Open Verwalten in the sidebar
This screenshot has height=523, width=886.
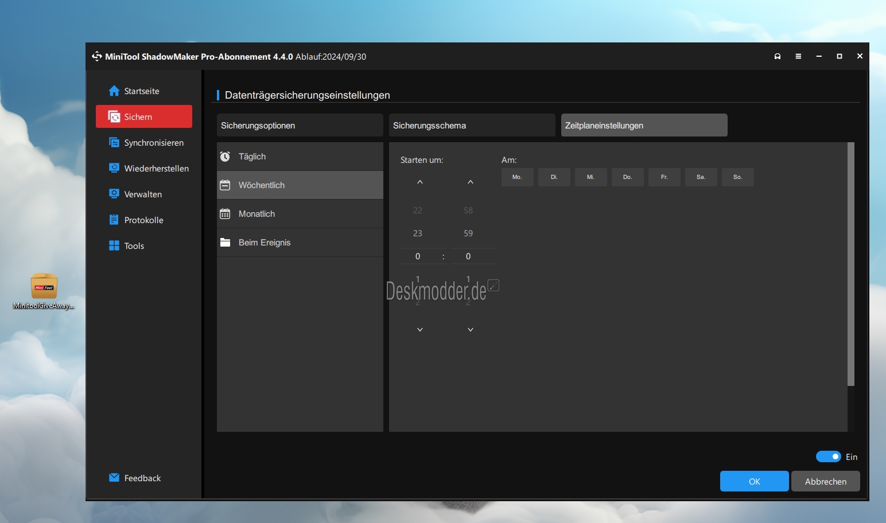(x=144, y=194)
